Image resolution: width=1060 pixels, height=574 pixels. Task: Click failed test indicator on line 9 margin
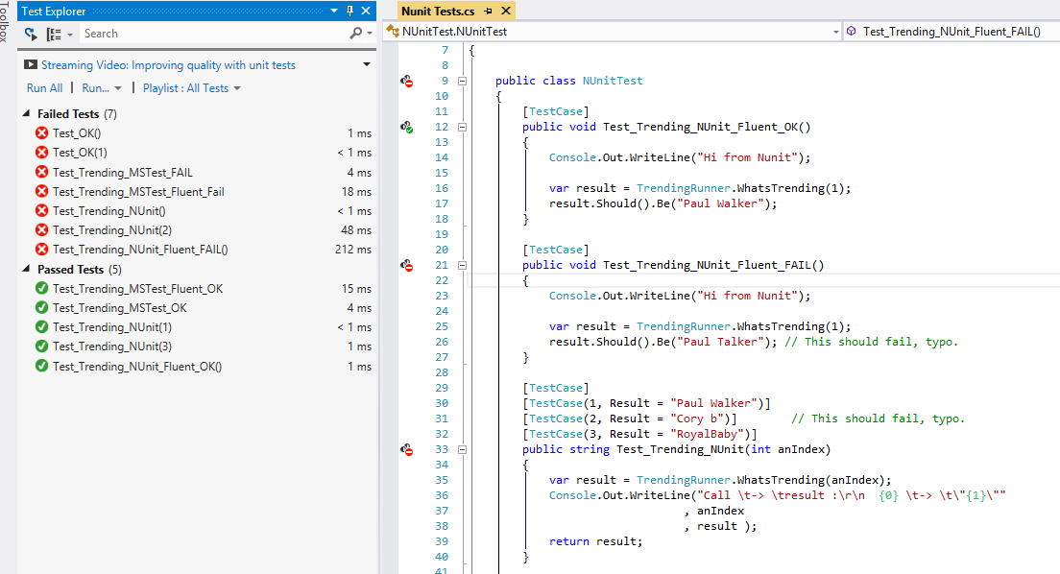point(407,82)
